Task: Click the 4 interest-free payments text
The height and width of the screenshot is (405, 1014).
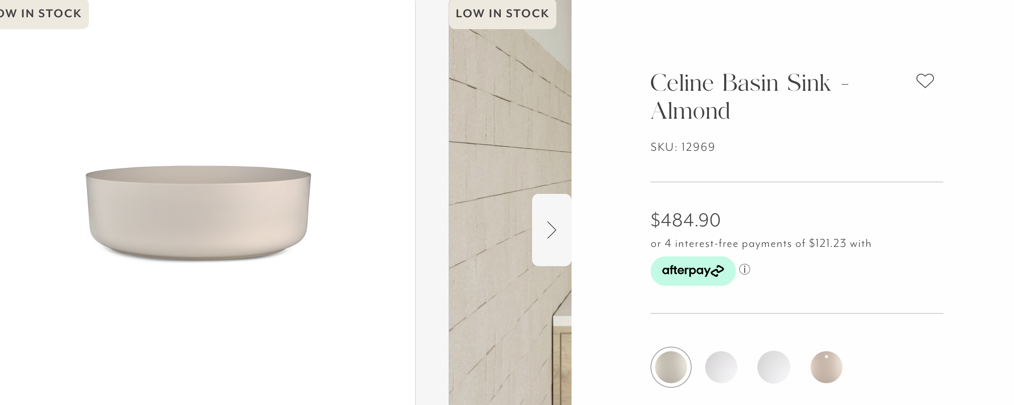Action: (x=728, y=244)
